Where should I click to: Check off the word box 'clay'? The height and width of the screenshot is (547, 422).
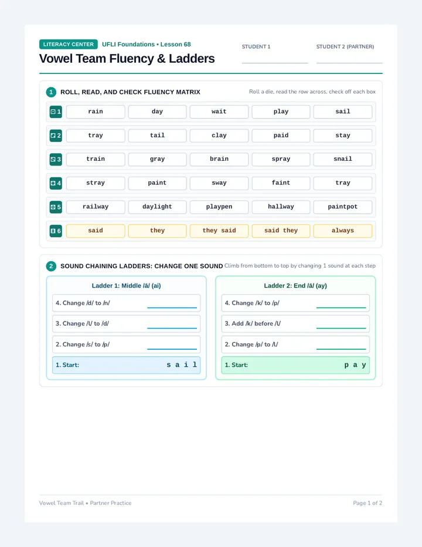click(219, 136)
